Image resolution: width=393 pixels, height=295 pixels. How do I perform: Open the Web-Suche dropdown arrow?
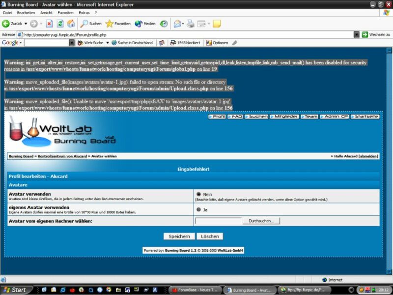(x=107, y=43)
